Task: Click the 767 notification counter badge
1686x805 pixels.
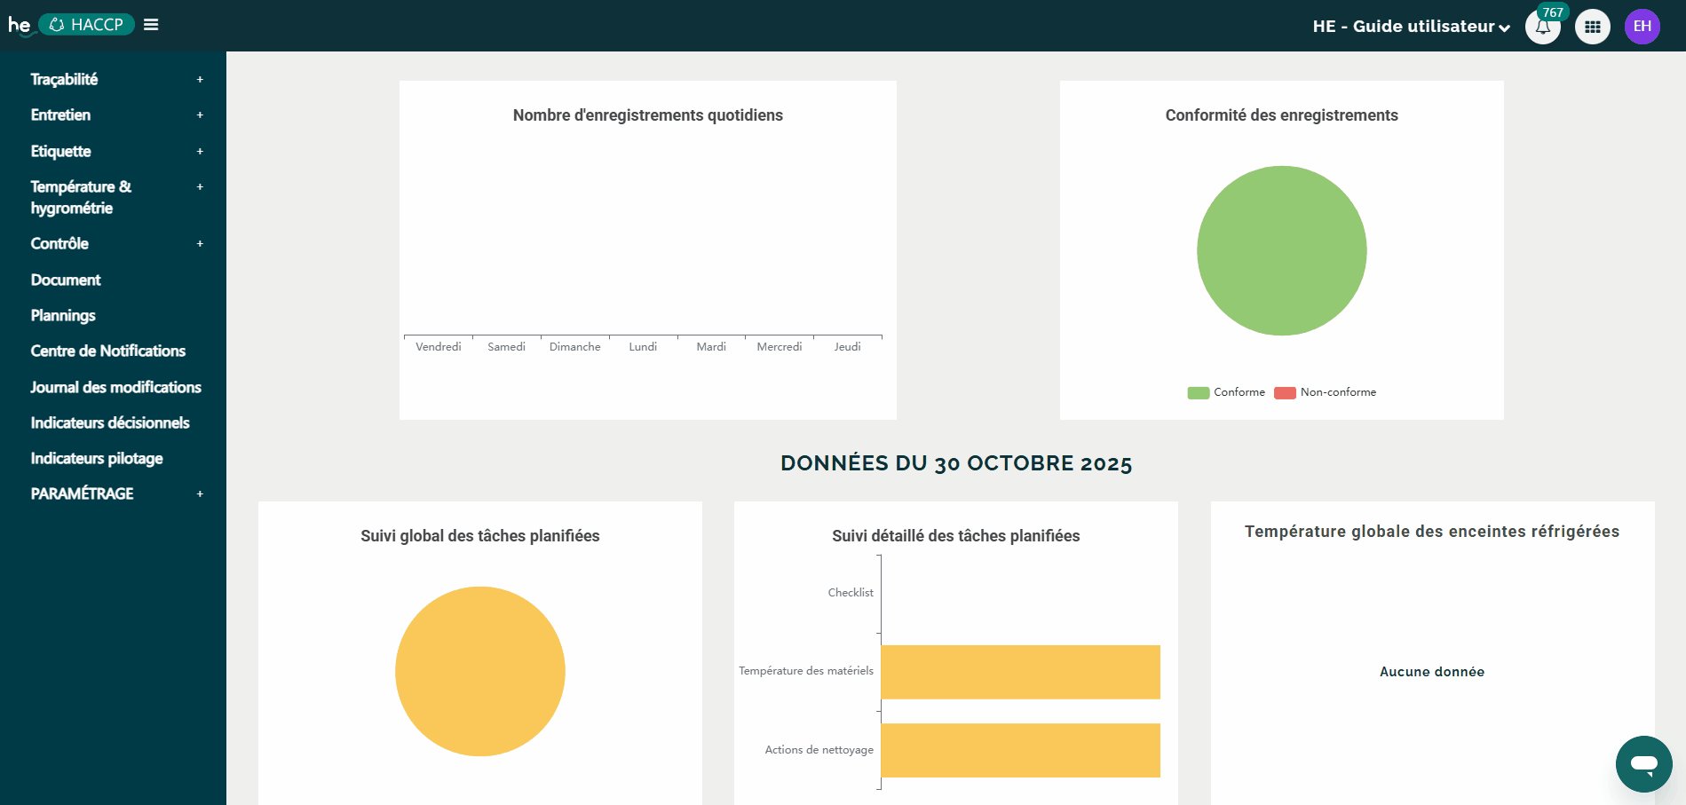Action: (1552, 12)
